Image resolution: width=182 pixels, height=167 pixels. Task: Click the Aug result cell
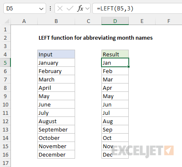[115, 121]
